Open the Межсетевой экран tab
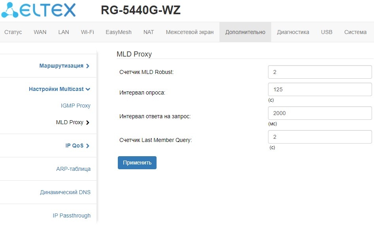This screenshot has width=374, height=225. [x=190, y=32]
